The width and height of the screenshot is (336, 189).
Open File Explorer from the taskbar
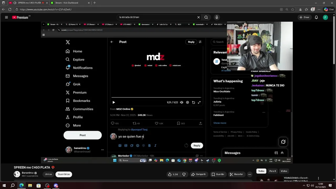pyautogui.click(x=30, y=186)
